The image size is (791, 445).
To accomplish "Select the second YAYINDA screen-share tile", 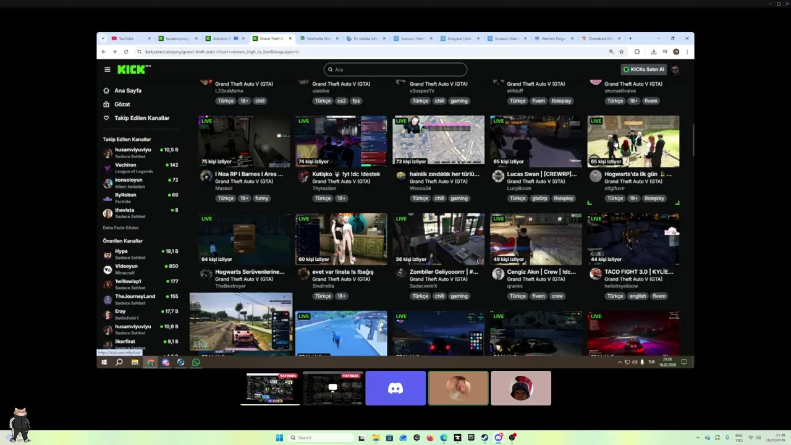I will (x=332, y=388).
